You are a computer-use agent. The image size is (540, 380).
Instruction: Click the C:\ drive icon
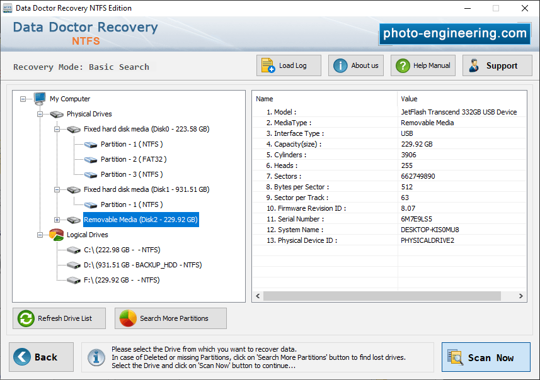(74, 250)
